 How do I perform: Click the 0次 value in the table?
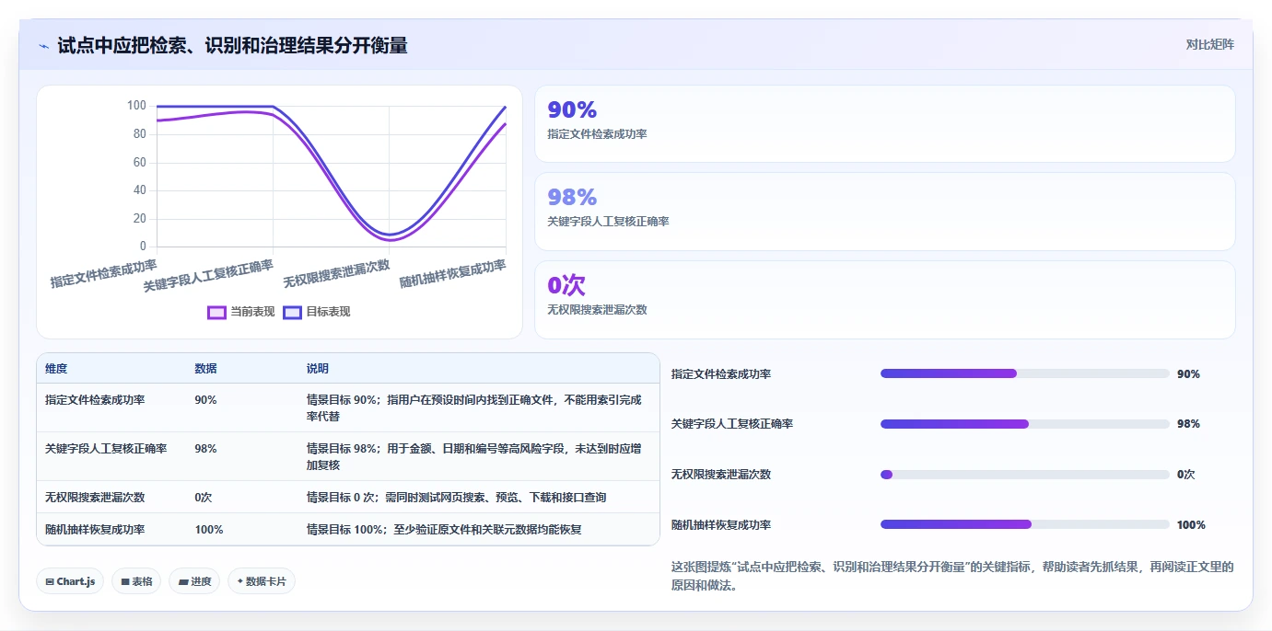[204, 497]
